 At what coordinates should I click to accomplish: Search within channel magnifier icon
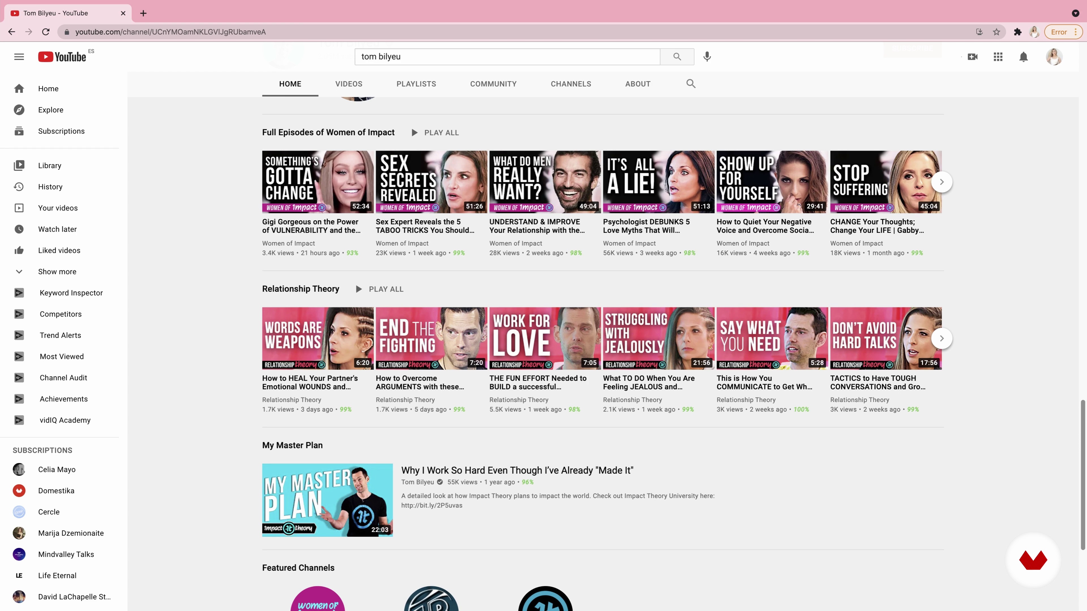[691, 83]
